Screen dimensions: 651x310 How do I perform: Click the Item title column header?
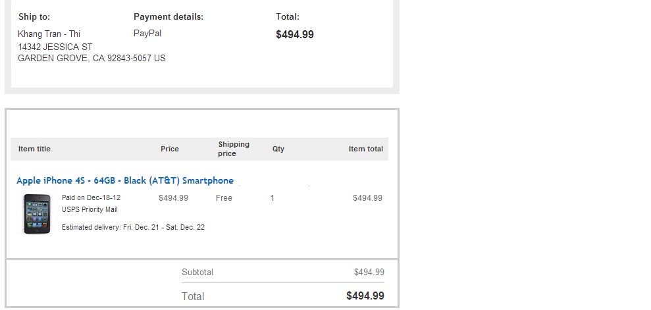pos(34,149)
